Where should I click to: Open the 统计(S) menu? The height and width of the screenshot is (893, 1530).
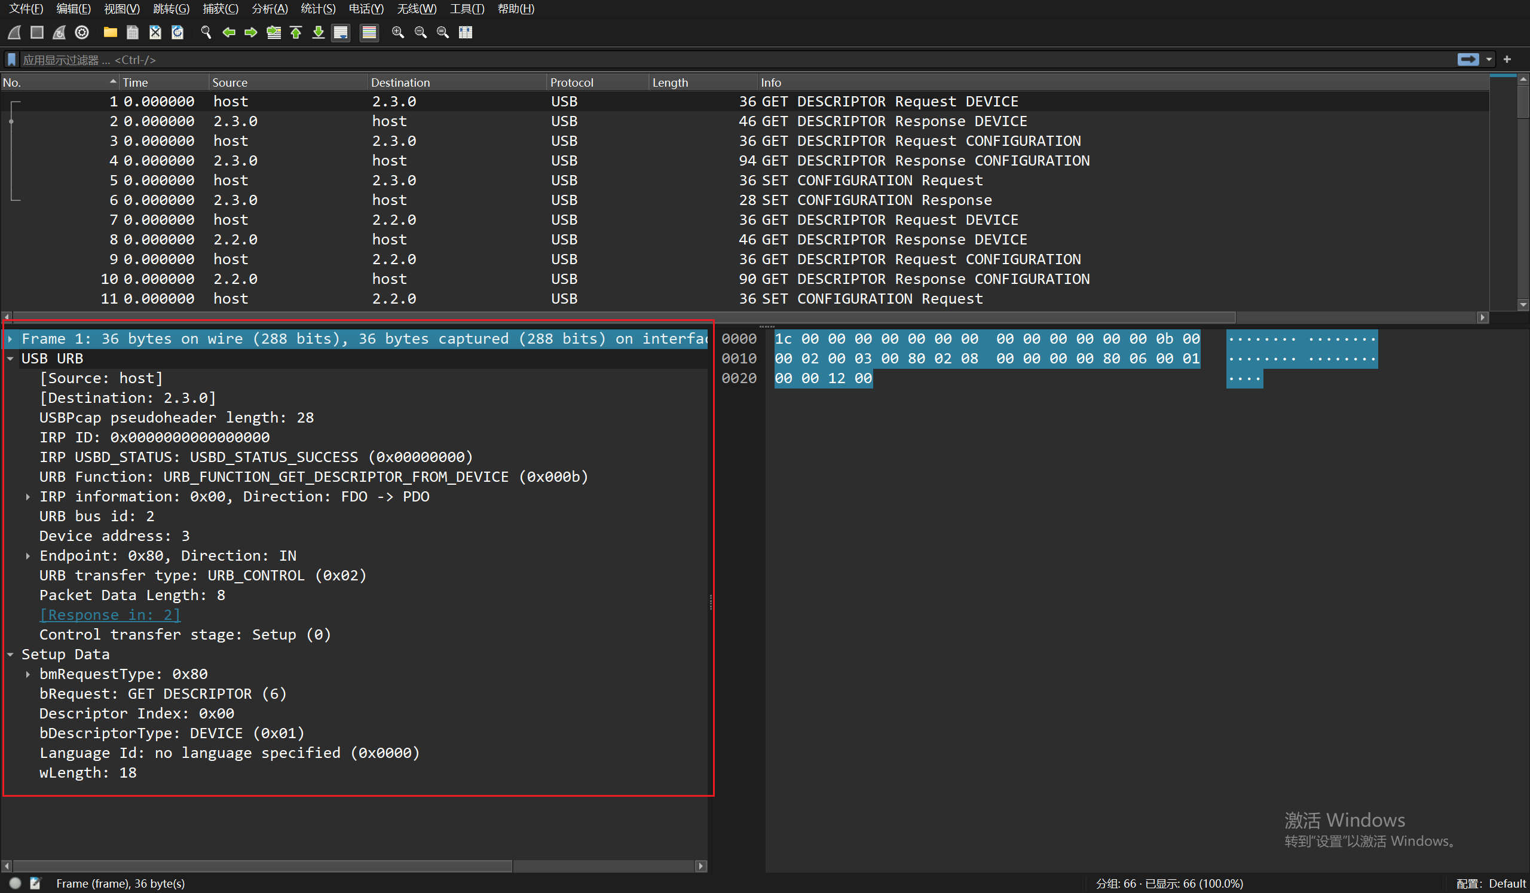pyautogui.click(x=317, y=8)
